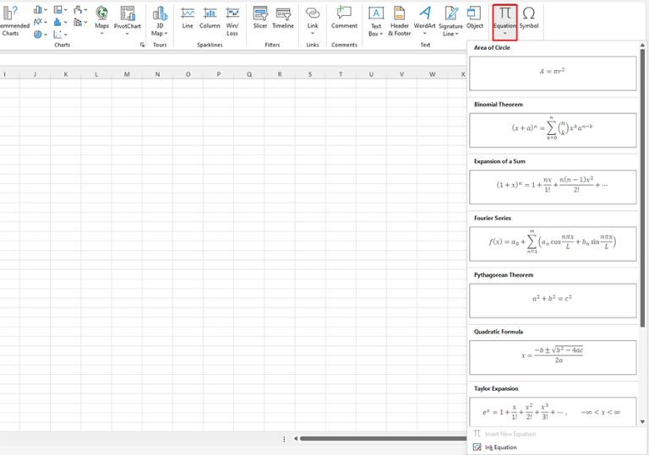
Task: Open the Charts group dialog launcher
Action: click(142, 45)
